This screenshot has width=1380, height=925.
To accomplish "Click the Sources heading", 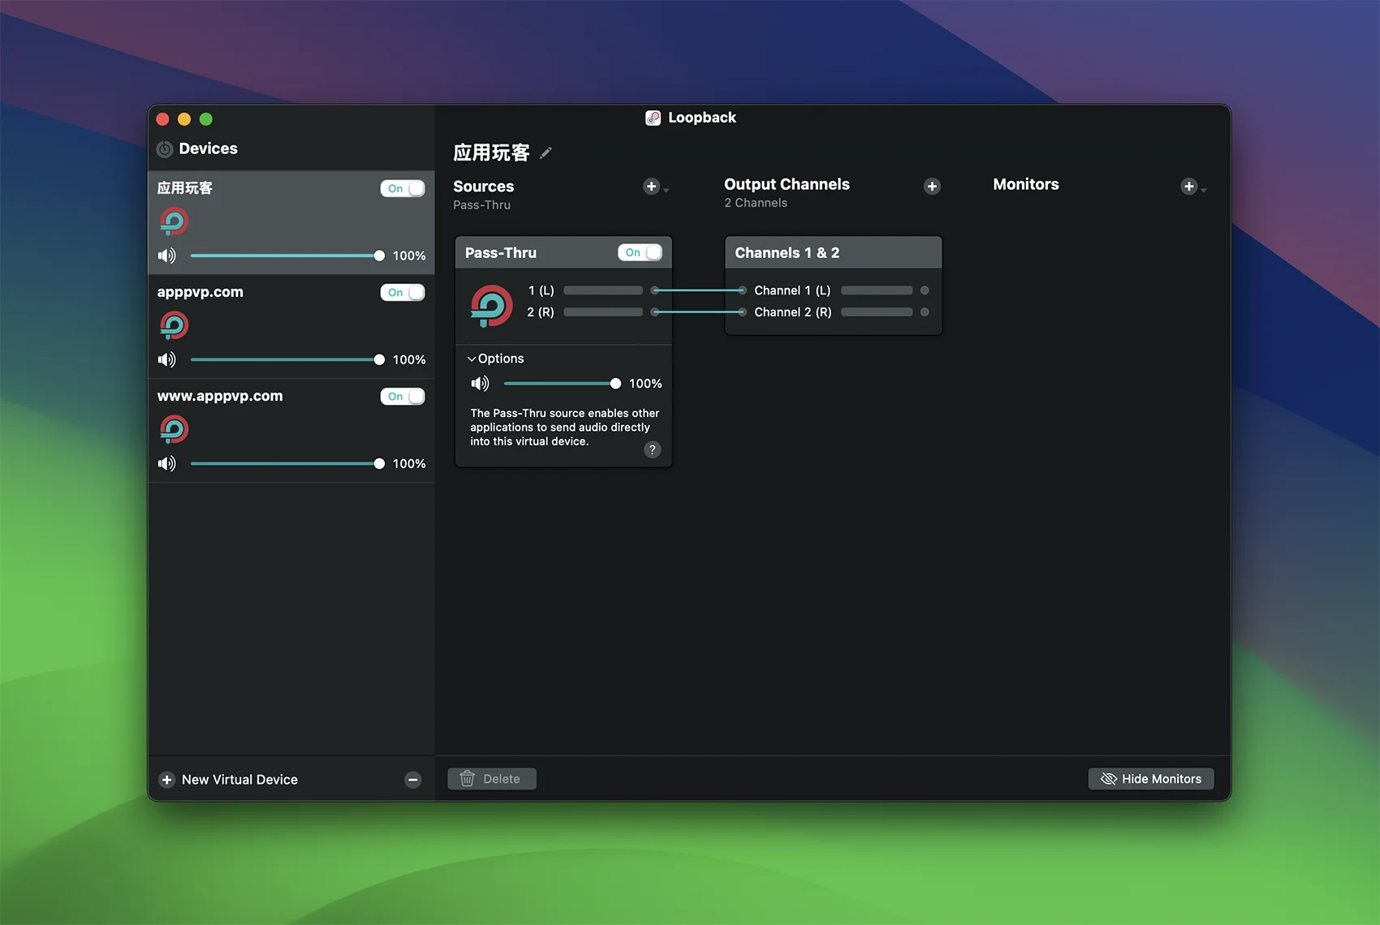I will click(x=484, y=187).
